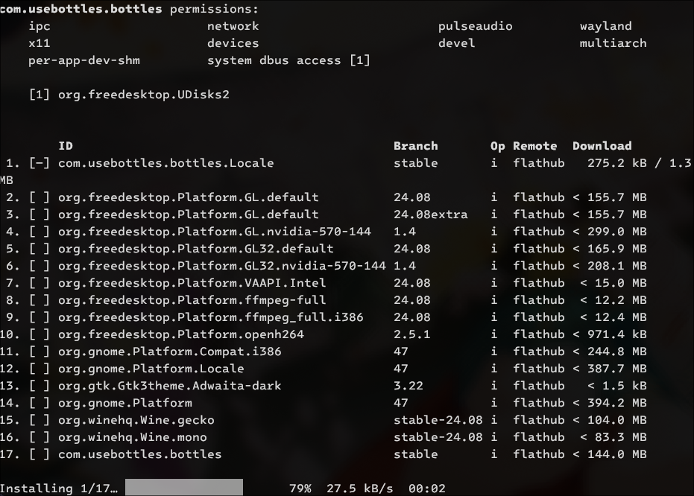
Task: Click the [ ] box beside org.winehq.Wine.mono
Action: 39,437
